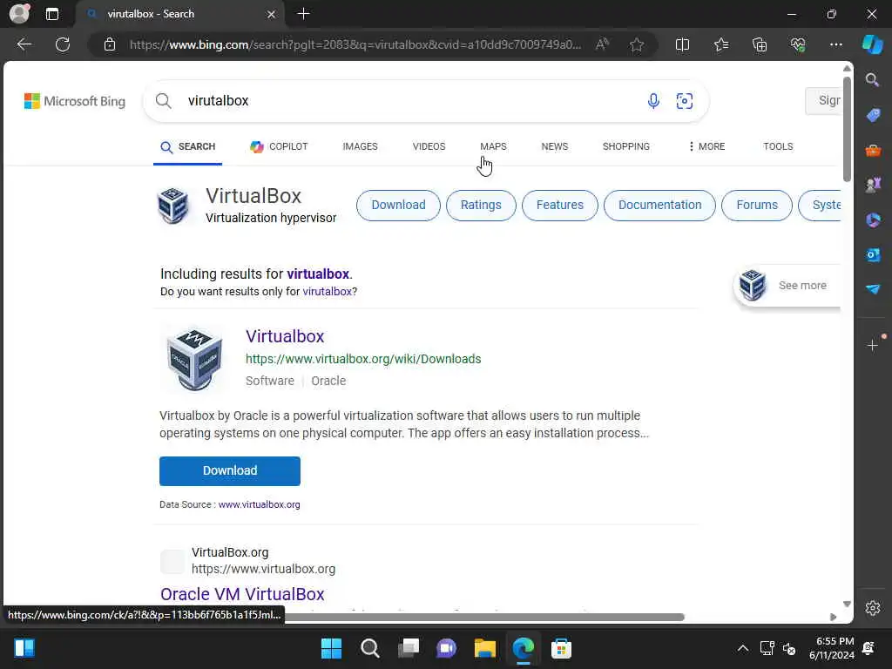Click See more VirtualBox card
892x669 pixels.
click(x=787, y=286)
